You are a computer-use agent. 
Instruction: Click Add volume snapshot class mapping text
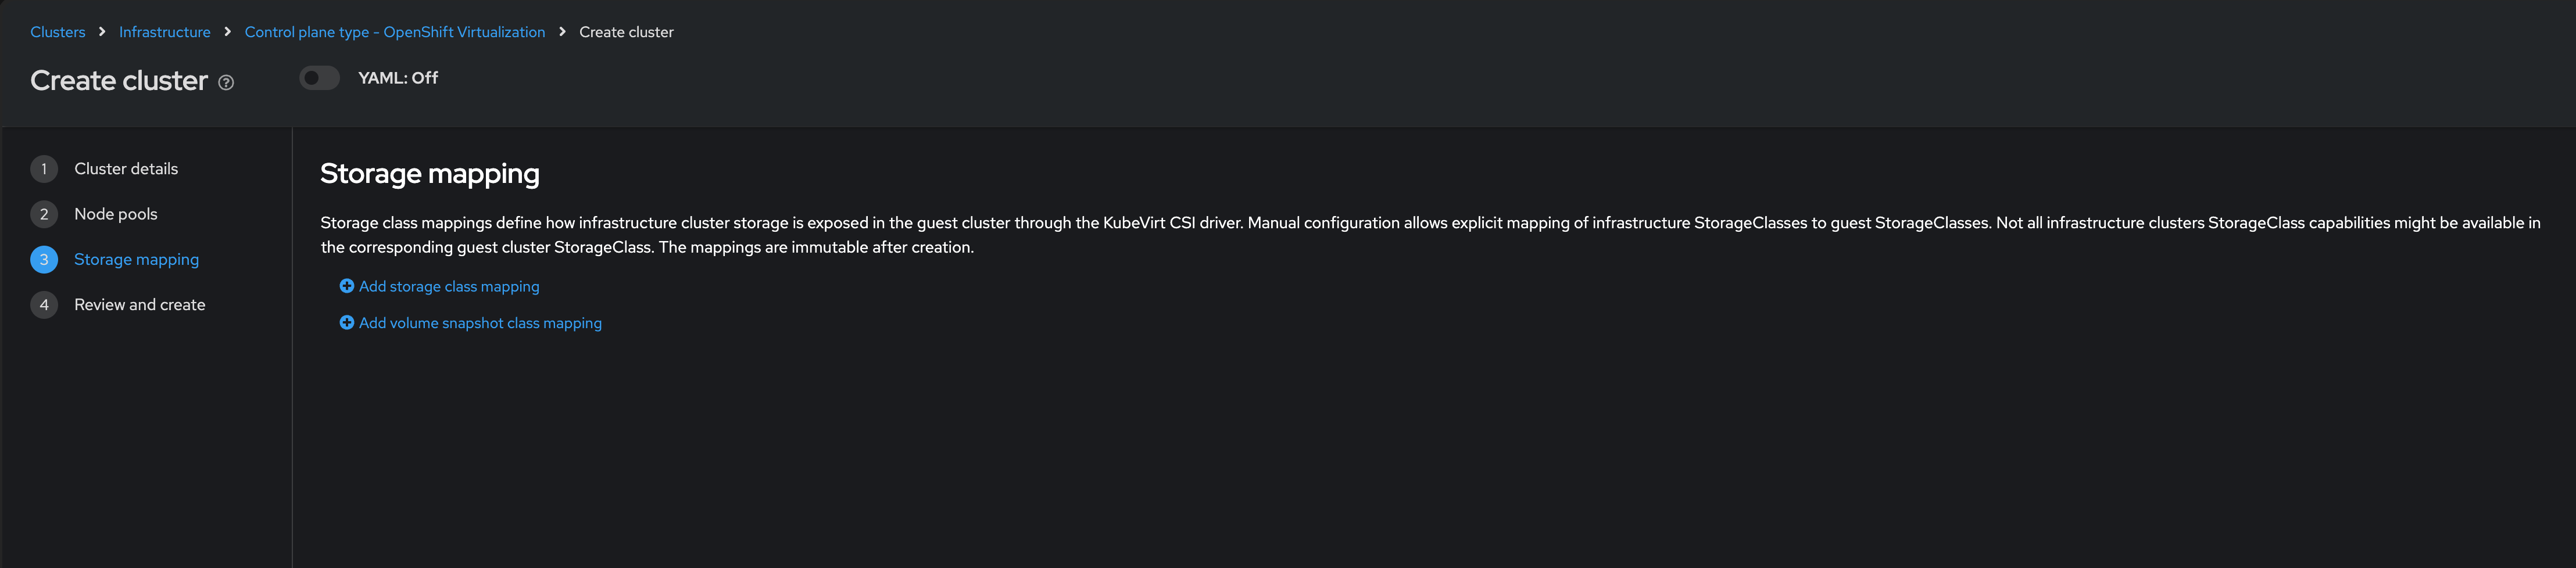pos(480,323)
